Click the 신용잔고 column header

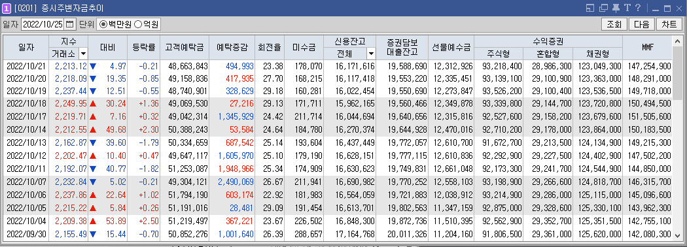[x=349, y=42]
